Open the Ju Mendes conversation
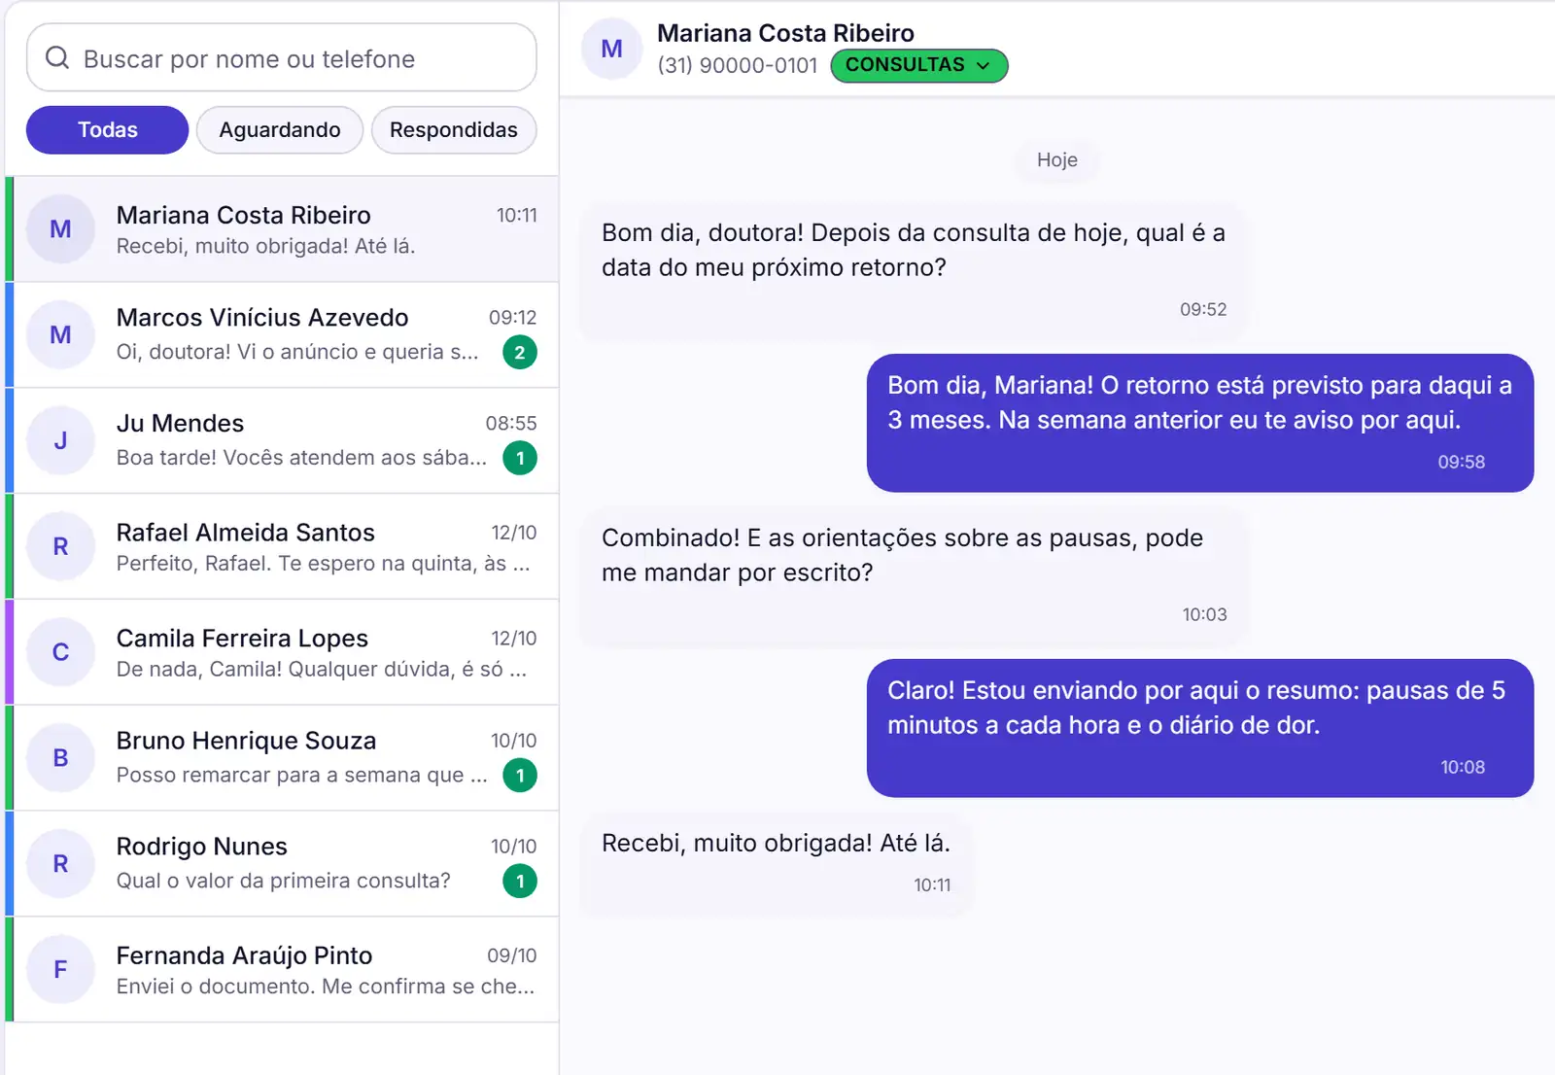Image resolution: width=1555 pixels, height=1075 pixels. click(284, 441)
